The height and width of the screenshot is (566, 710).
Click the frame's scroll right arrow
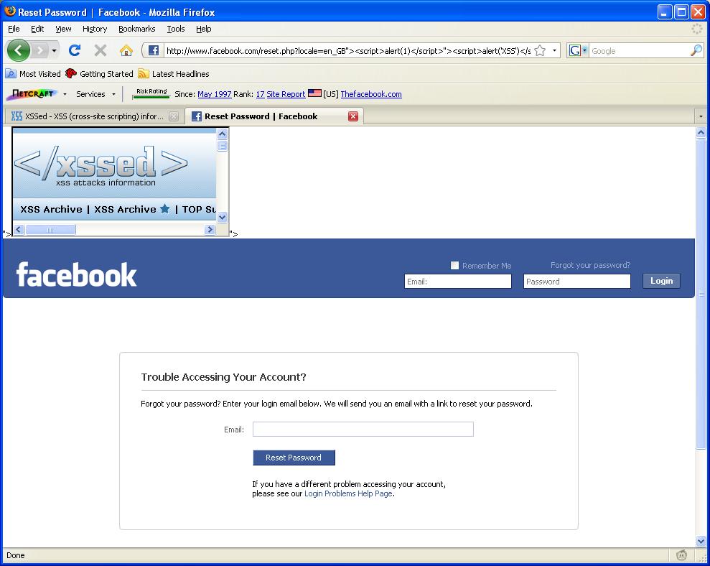click(x=210, y=230)
